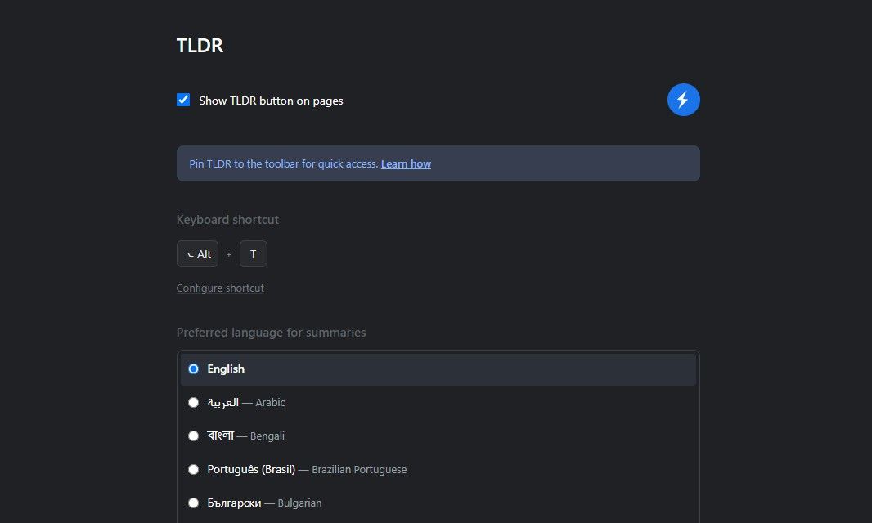Choose the Bengali radio button

click(193, 436)
